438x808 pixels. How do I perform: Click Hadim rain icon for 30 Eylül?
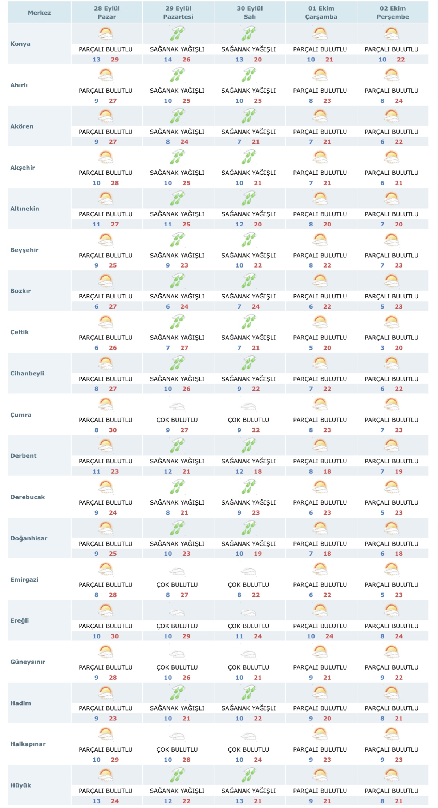click(x=249, y=693)
